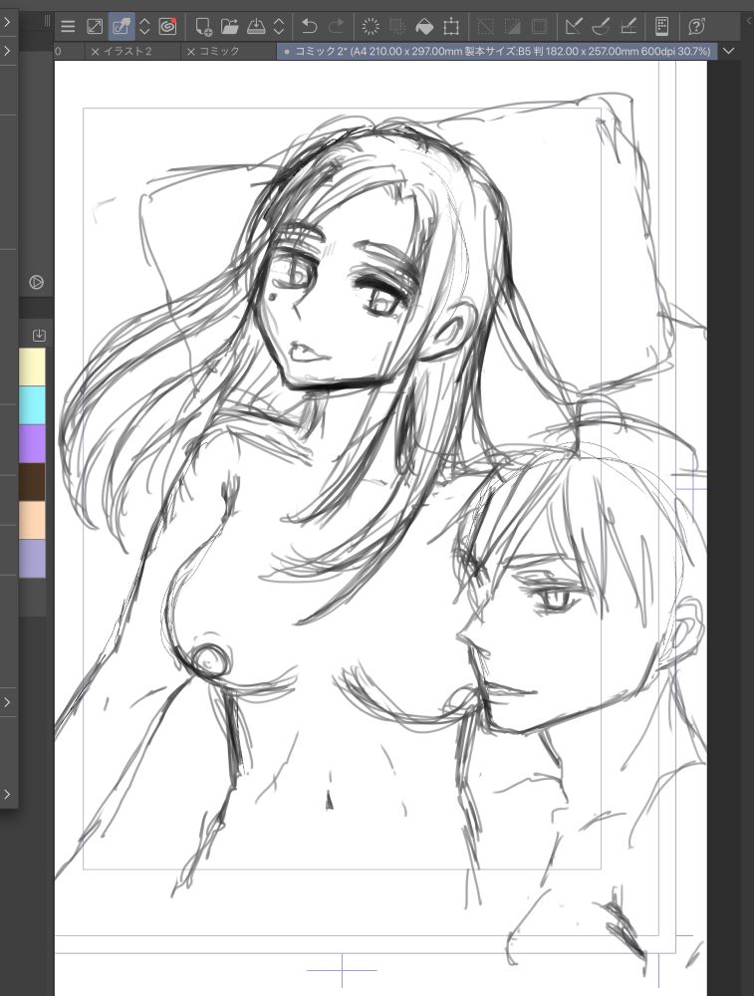This screenshot has height=996, width=754.
Task: Click the canvas fullscreen arrow icon
Action: [x=94, y=27]
